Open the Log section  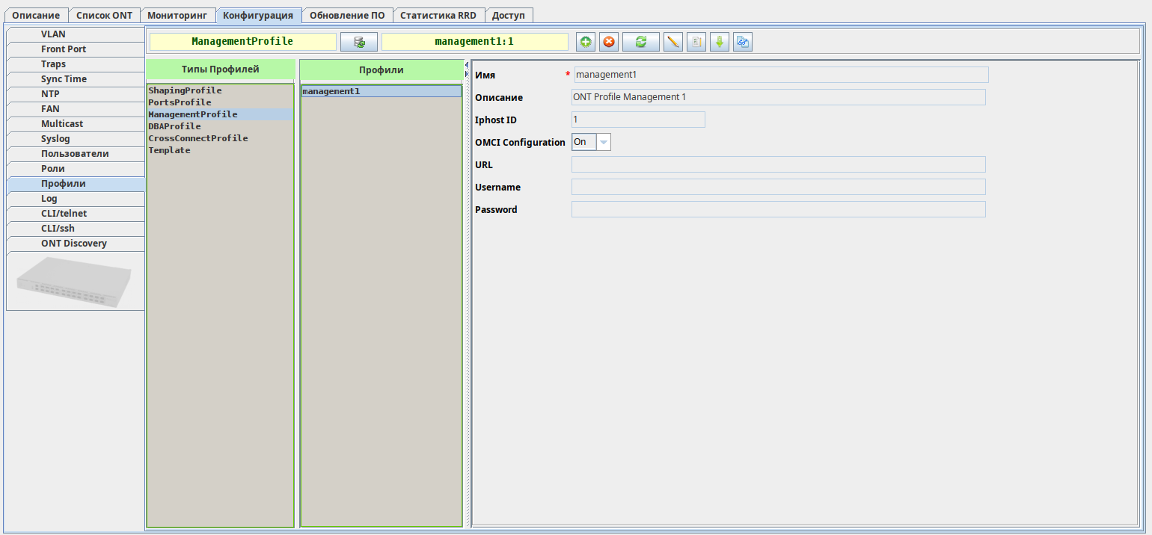coord(76,199)
